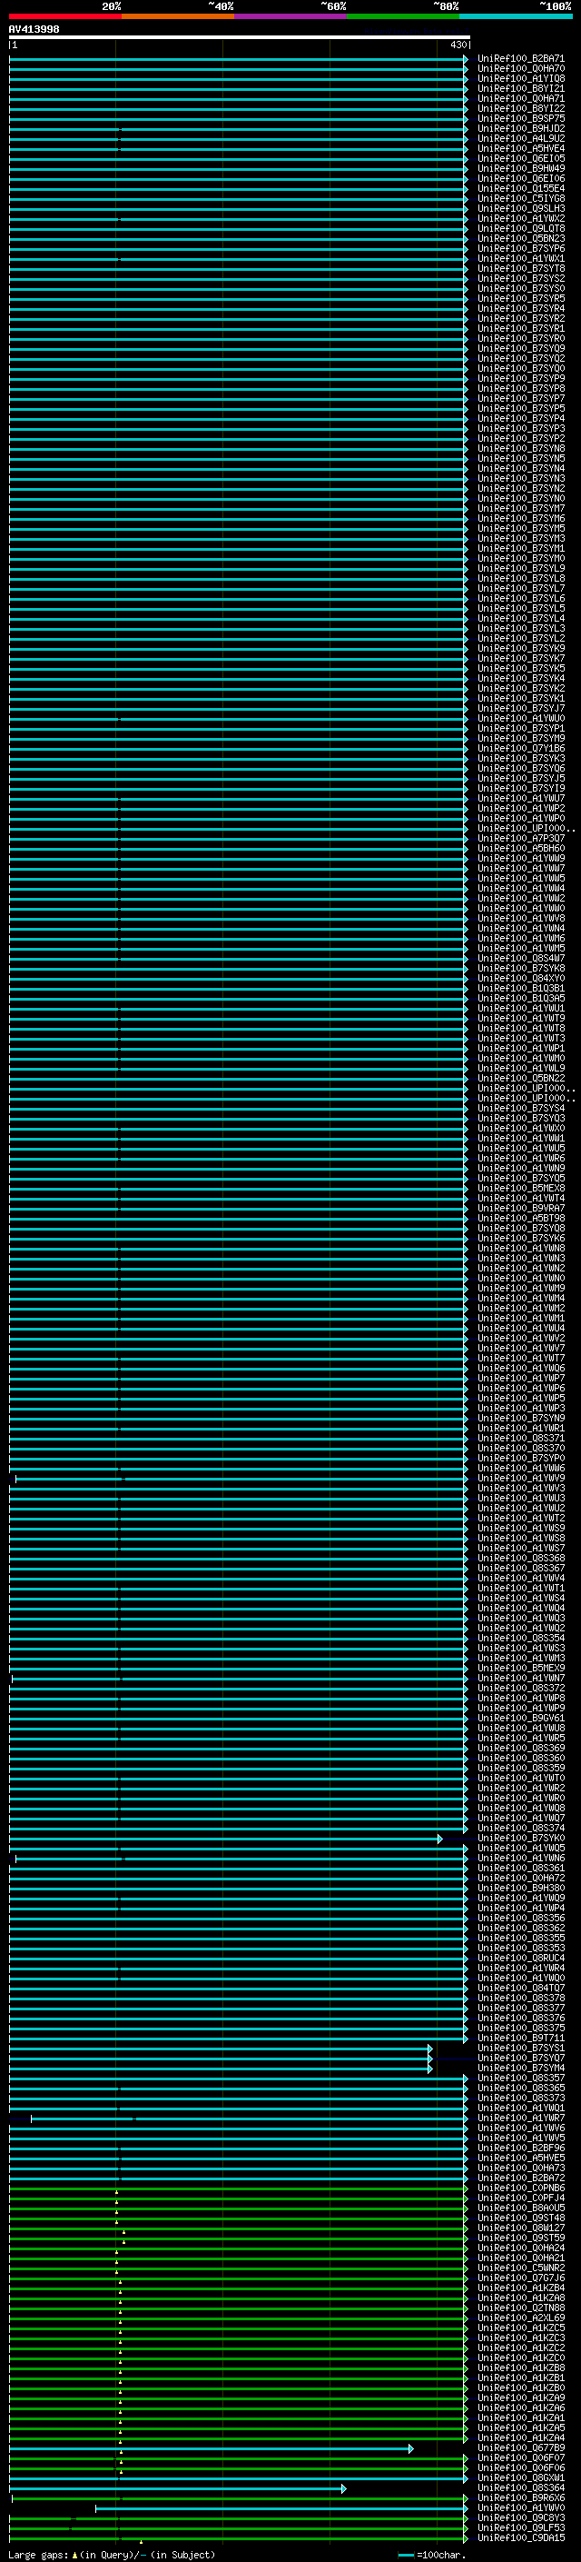Click the white query sequence bar

pos(240,36)
